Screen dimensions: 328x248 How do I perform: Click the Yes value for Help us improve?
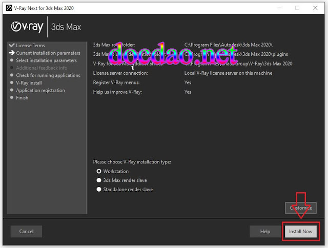pyautogui.click(x=188, y=92)
